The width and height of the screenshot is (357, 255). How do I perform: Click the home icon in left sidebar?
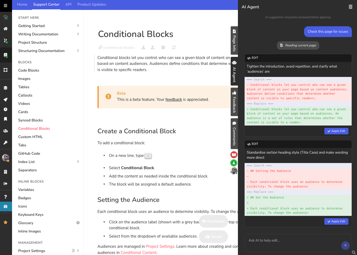pos(5,29)
